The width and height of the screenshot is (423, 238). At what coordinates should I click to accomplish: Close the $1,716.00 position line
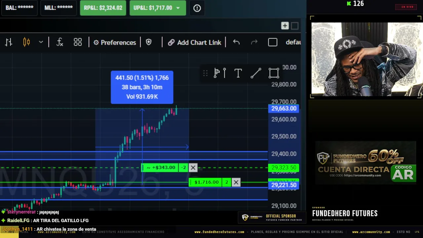(236, 182)
